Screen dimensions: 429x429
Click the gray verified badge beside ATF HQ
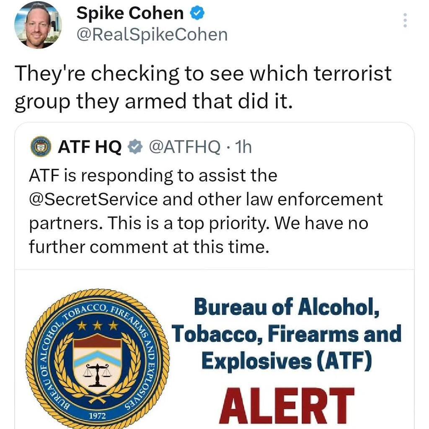[x=134, y=147]
